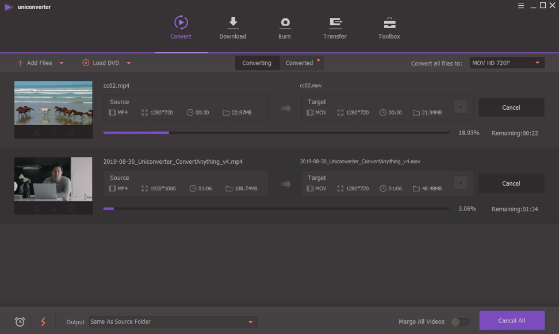Click the high speed conversion lightning icon

[x=43, y=322]
